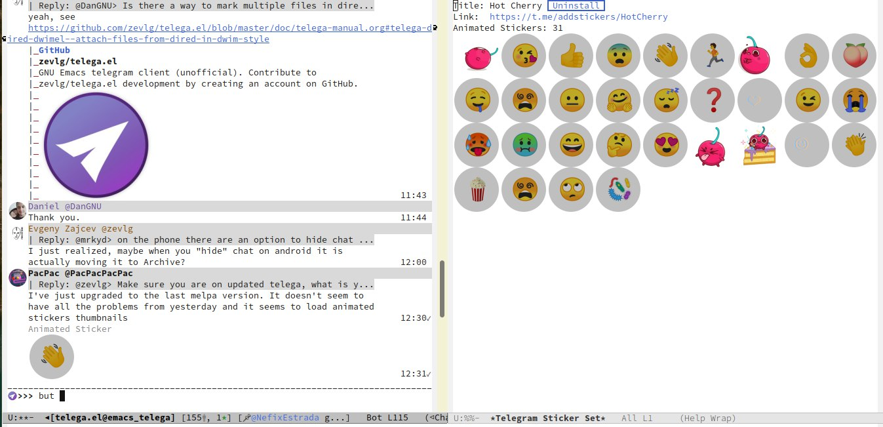Jump to reply quote from @DanGNU

click(201, 6)
